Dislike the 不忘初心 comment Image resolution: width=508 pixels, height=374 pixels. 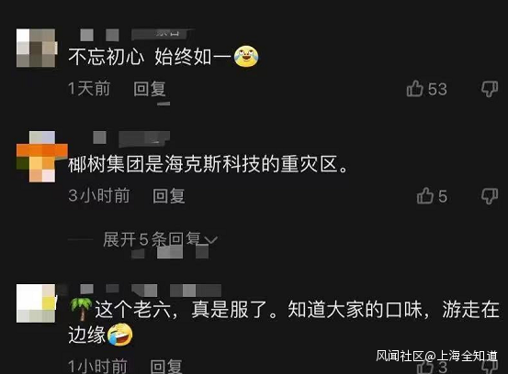(x=490, y=89)
